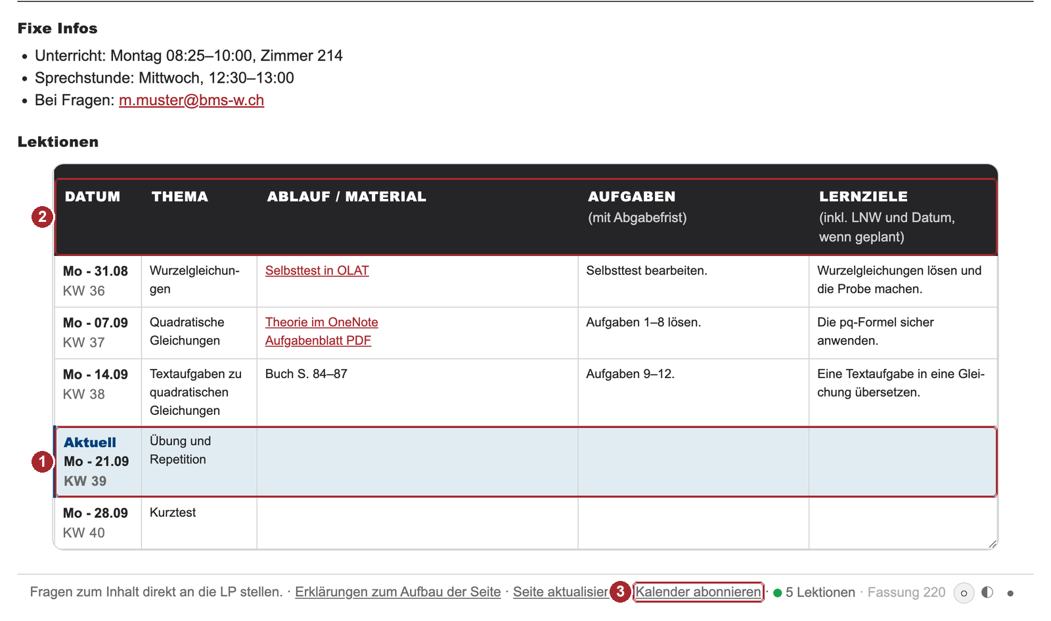Click the Unterricht Montag Zimmer 214 line
Image resolution: width=1051 pixels, height=621 pixels.
(189, 56)
